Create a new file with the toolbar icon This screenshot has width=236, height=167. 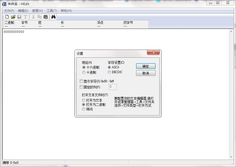coord(7,17)
